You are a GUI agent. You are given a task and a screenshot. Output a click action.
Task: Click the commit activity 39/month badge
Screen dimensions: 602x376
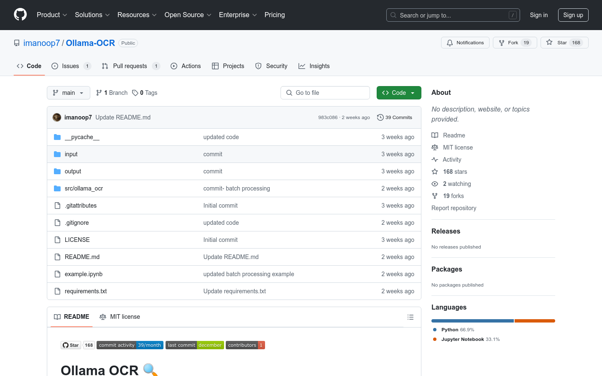tap(130, 345)
